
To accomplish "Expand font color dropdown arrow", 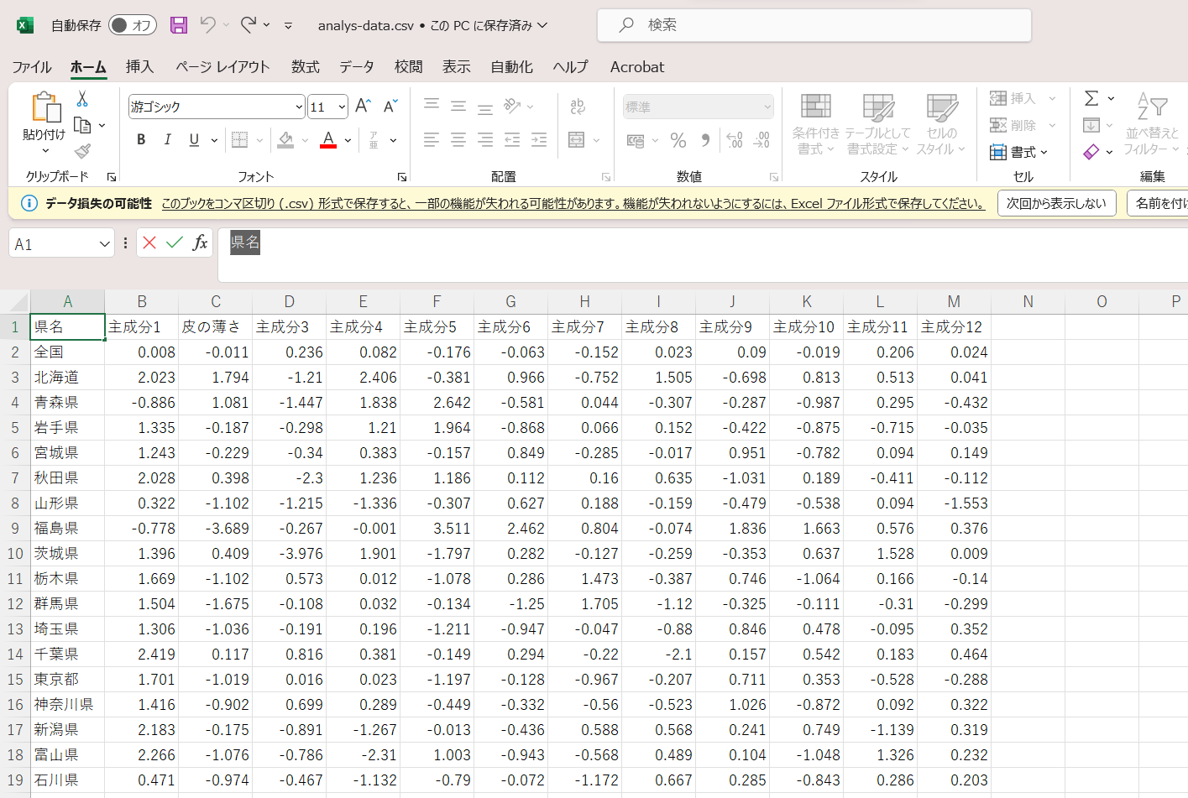I will tap(348, 140).
